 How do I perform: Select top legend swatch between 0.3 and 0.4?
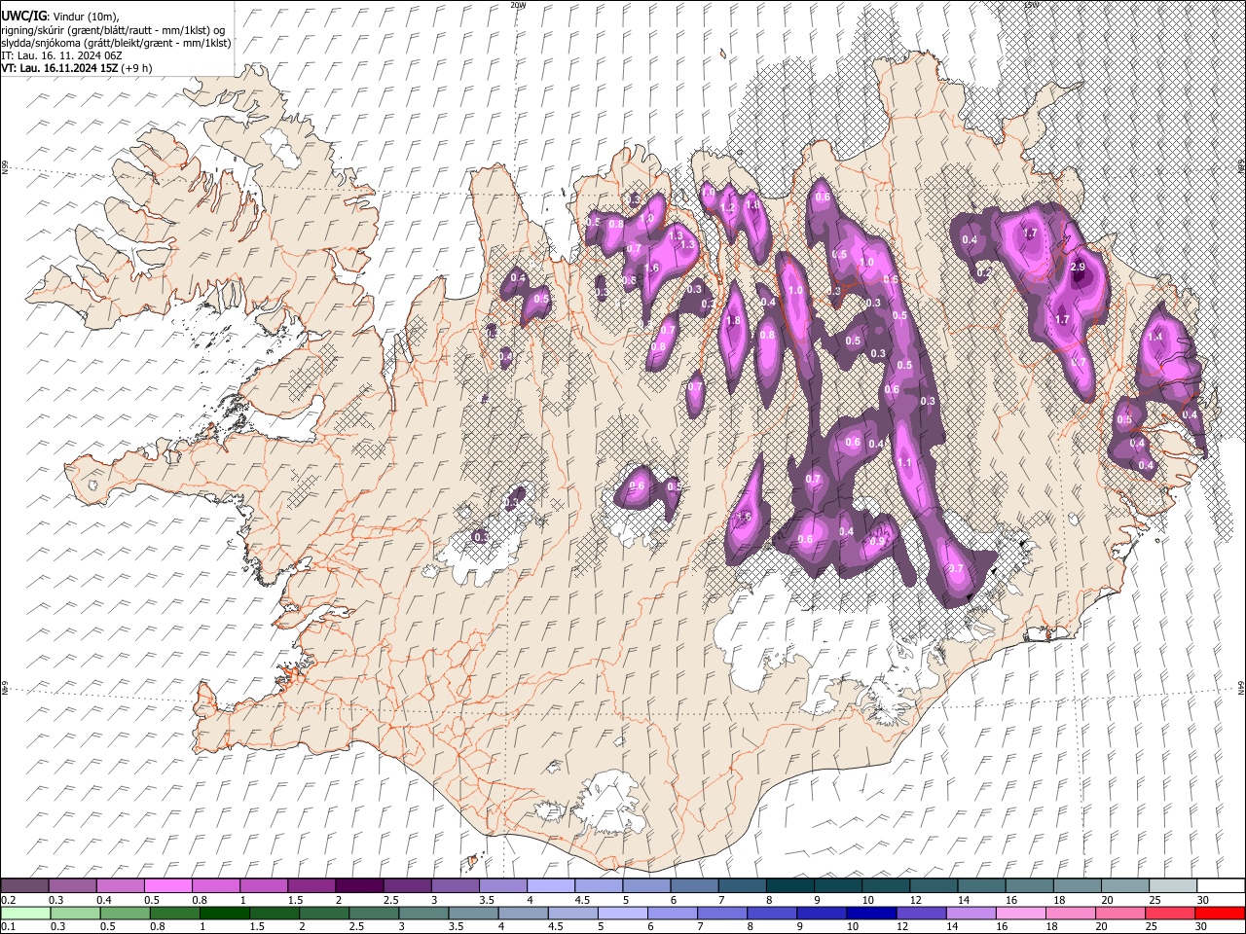pyautogui.click(x=72, y=885)
